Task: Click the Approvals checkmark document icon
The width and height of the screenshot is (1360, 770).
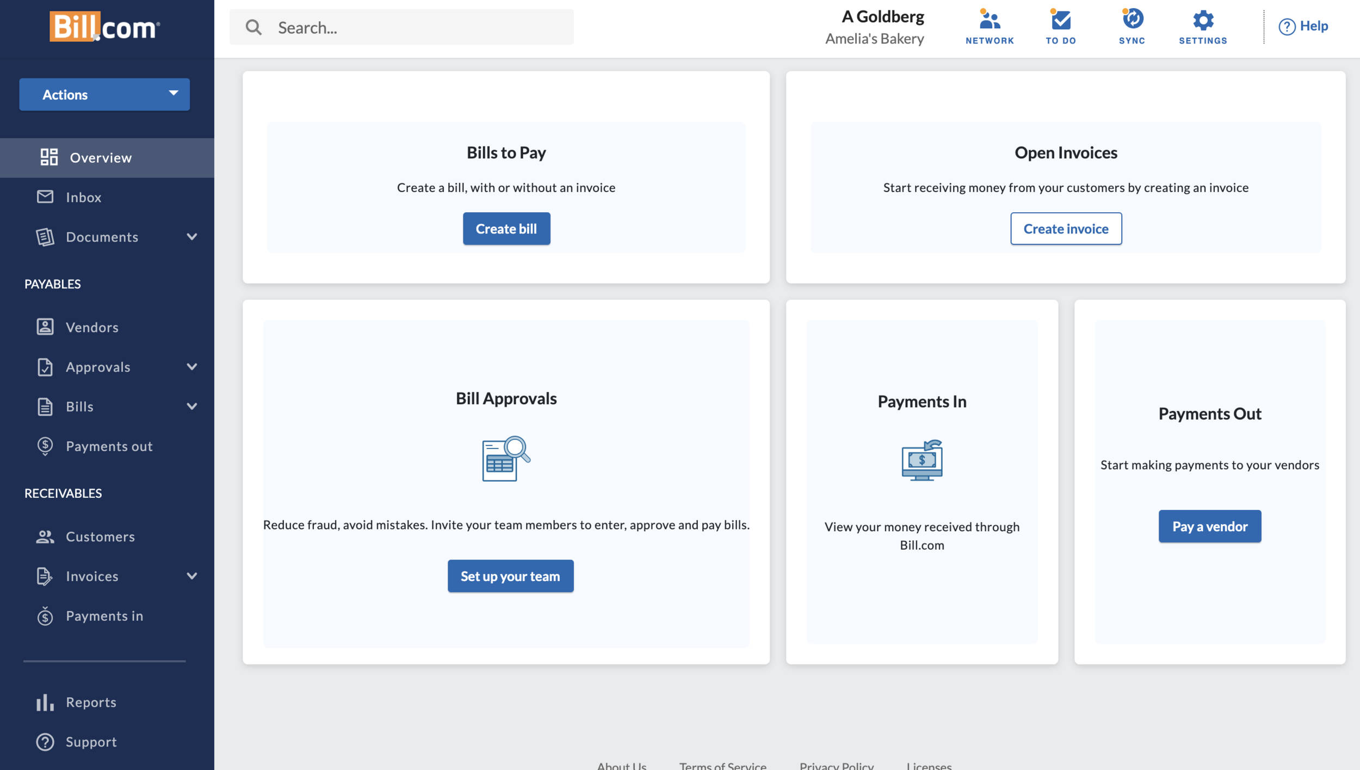Action: point(45,367)
